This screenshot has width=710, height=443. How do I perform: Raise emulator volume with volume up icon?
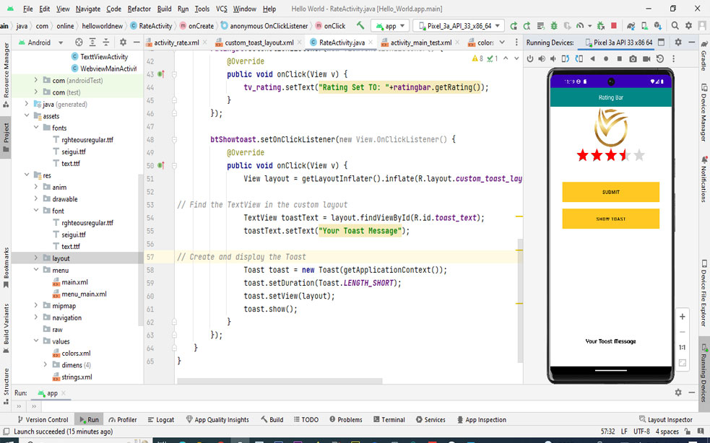click(542, 59)
